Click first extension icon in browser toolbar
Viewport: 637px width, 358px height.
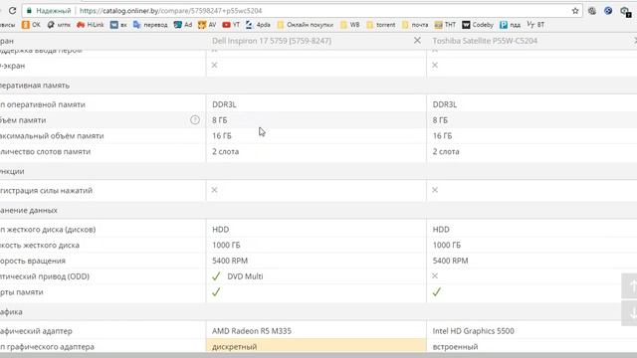(592, 11)
